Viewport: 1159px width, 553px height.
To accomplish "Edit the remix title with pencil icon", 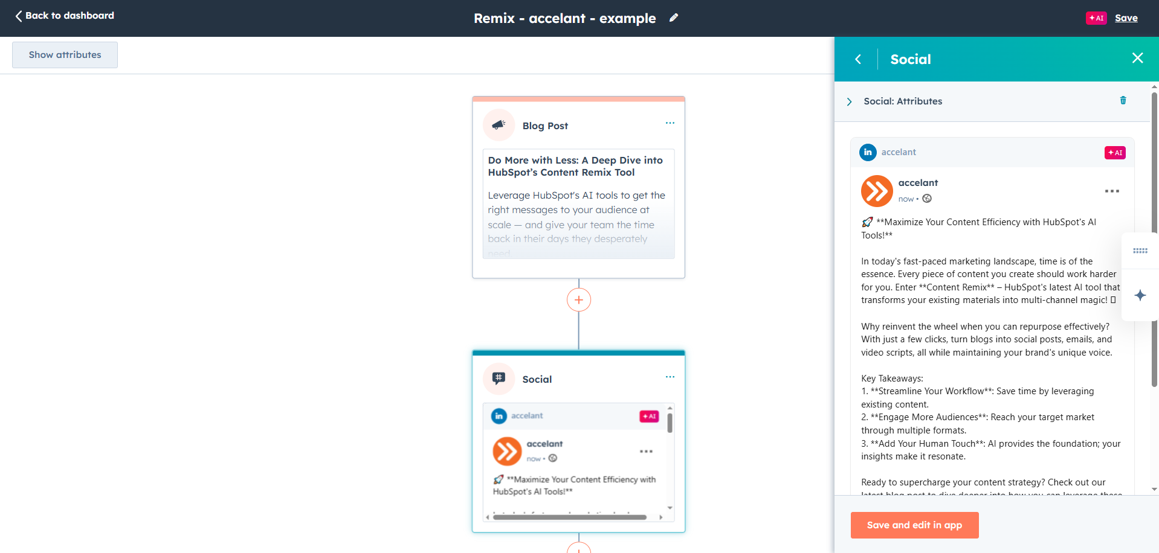I will (674, 18).
